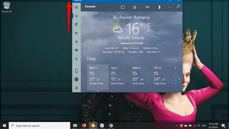Refresh the forecast data
Viewport: 229px width, 129px height.
click(123, 7)
